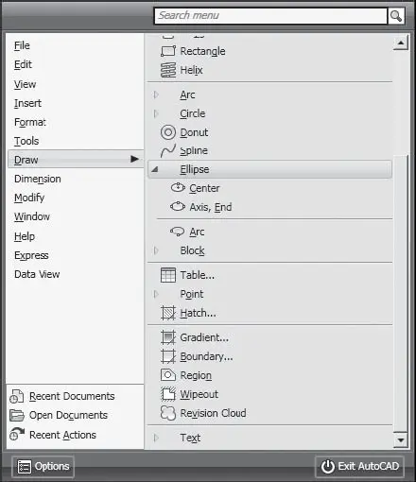Expand the Circle submenu arrow

point(156,113)
